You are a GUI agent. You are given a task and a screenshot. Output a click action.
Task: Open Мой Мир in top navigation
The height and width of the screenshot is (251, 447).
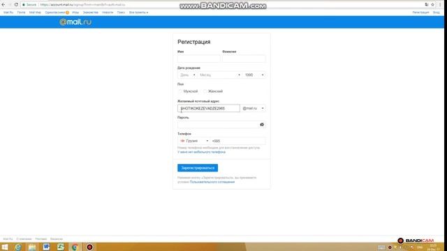click(35, 13)
